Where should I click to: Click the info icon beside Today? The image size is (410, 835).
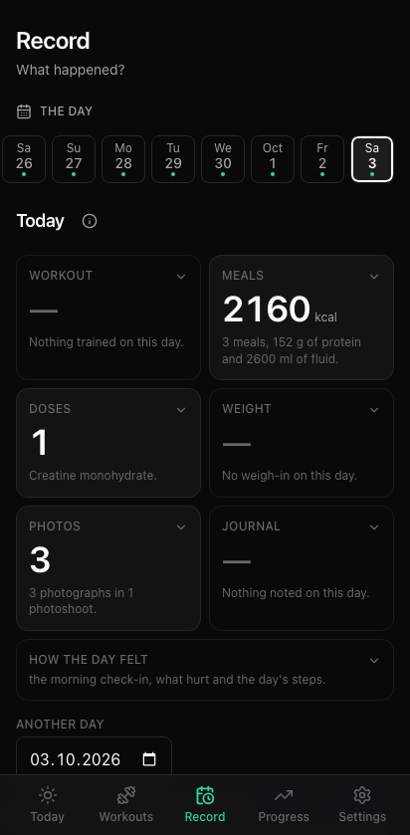[x=90, y=221]
